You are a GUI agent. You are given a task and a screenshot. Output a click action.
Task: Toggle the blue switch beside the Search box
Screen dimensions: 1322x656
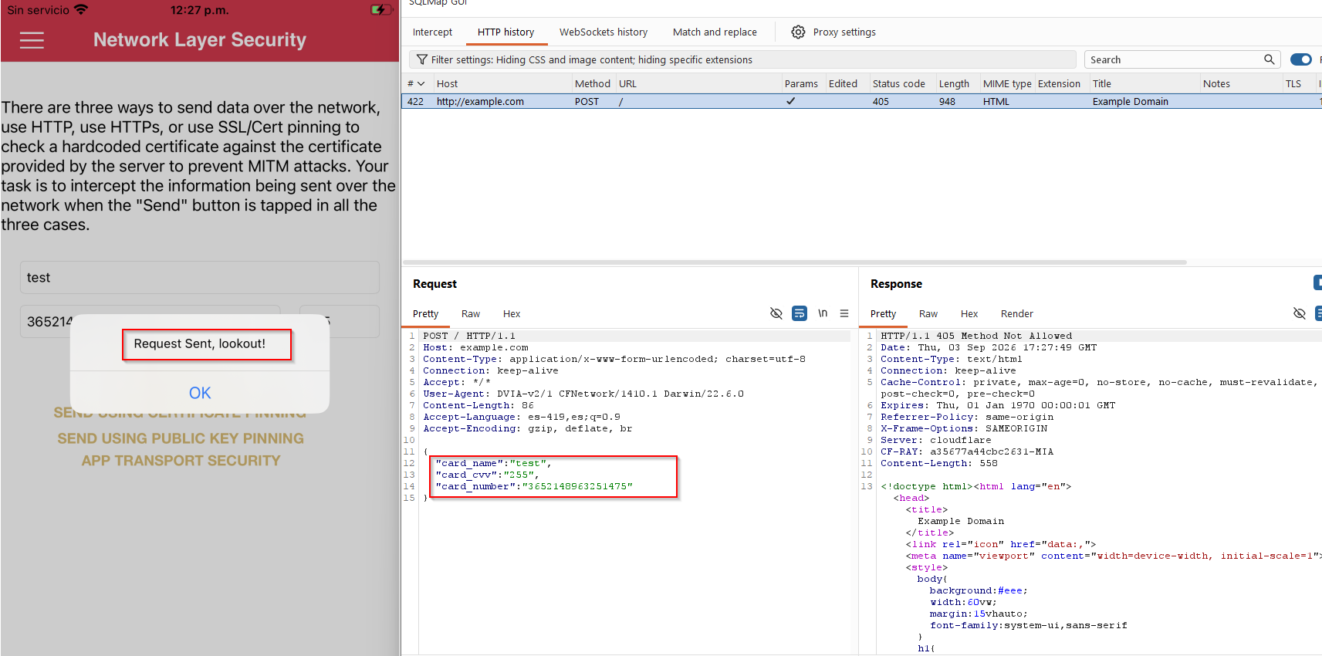[x=1301, y=59]
